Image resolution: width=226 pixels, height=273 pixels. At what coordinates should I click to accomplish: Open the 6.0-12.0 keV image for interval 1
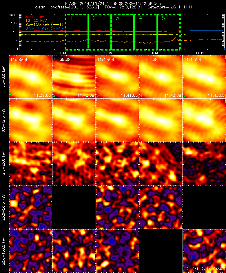pyautogui.click(x=30, y=120)
